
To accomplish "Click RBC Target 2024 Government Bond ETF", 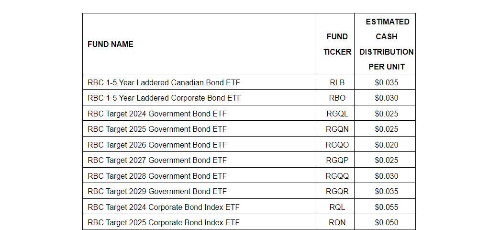I will pos(157,114).
